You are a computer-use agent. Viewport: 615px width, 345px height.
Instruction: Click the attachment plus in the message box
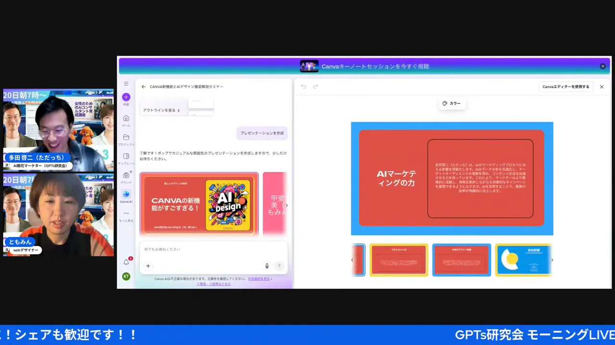click(x=148, y=265)
